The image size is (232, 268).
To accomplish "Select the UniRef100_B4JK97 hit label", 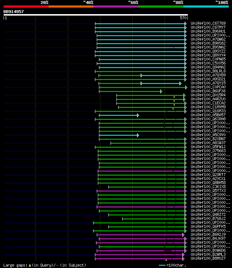I will click(x=208, y=238).
